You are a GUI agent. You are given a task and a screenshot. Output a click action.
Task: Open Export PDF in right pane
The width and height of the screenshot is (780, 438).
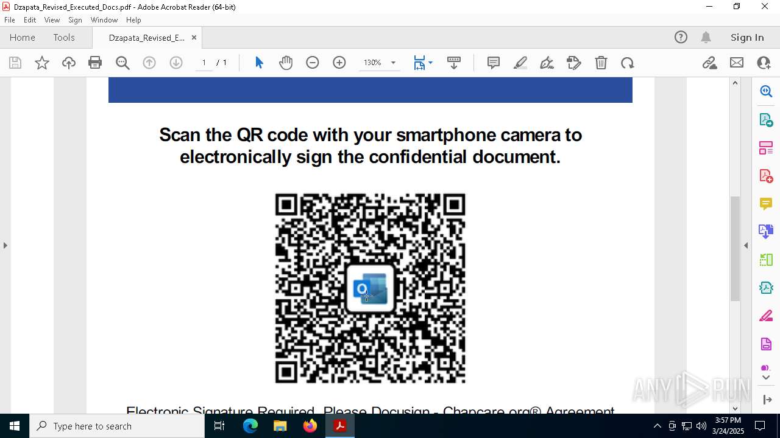(x=766, y=119)
